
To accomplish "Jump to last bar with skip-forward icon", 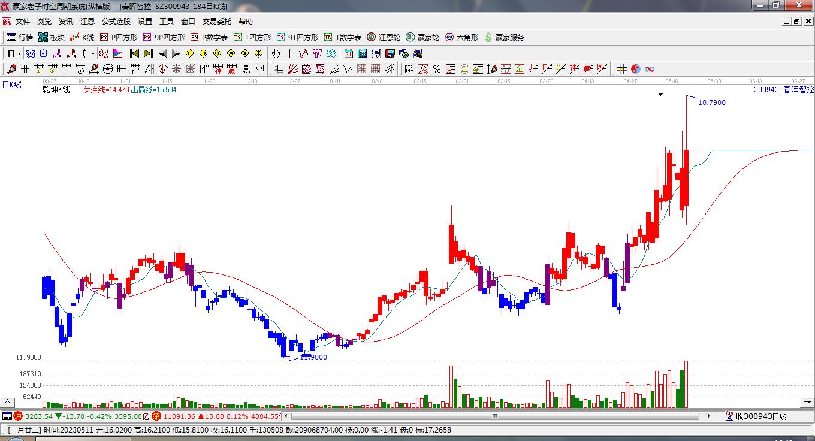I will click(148, 53).
